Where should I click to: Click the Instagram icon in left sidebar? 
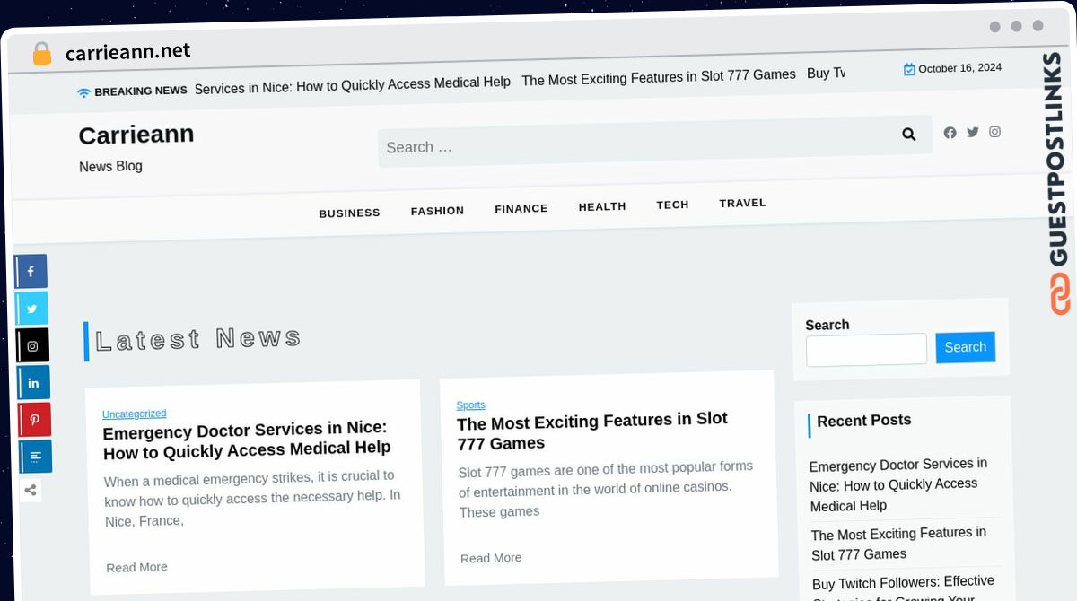[x=32, y=345]
